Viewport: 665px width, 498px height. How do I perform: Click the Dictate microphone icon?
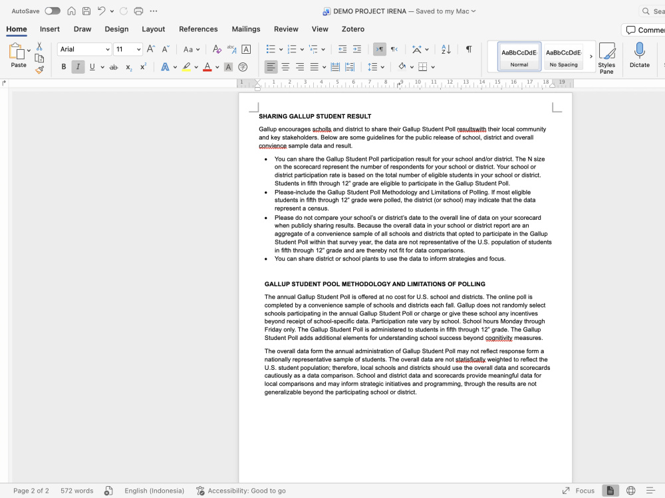(640, 55)
